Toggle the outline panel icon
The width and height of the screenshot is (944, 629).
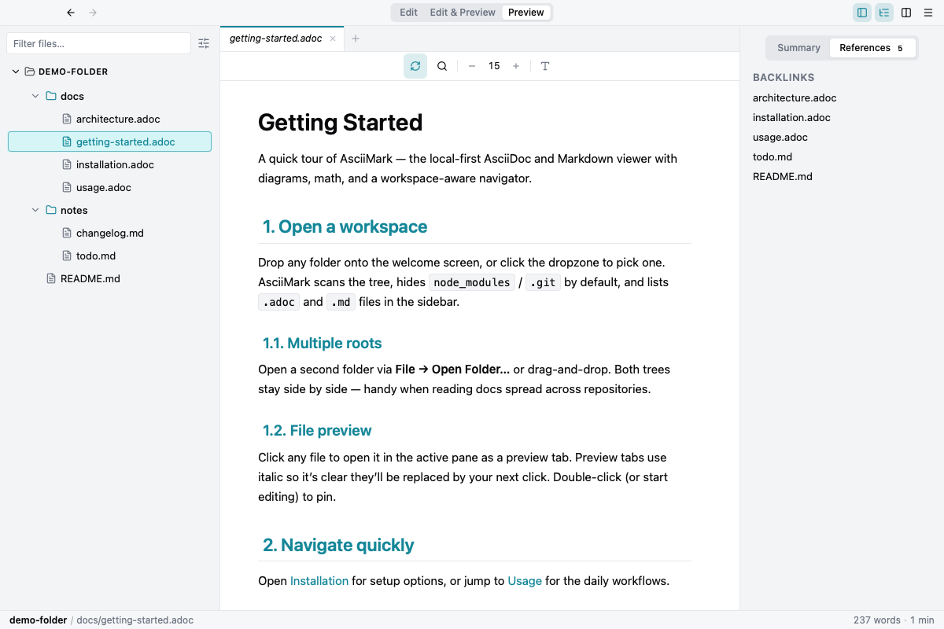coord(884,13)
